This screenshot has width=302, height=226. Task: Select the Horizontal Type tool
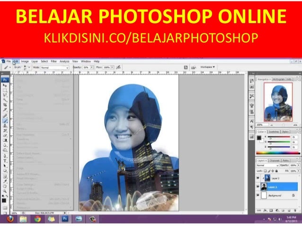(5, 161)
